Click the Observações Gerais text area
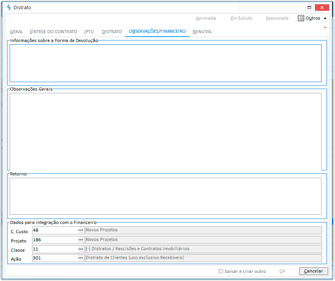Viewport: 335px width, 281px height. (x=166, y=132)
